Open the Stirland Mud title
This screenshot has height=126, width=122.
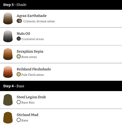(27, 115)
